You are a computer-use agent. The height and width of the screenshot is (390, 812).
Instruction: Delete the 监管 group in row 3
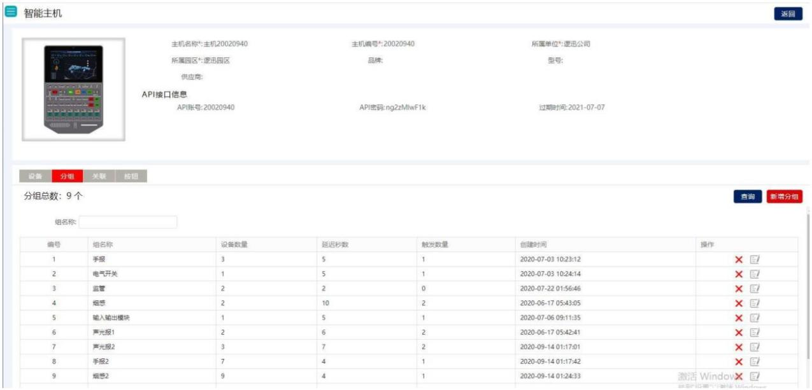(739, 289)
